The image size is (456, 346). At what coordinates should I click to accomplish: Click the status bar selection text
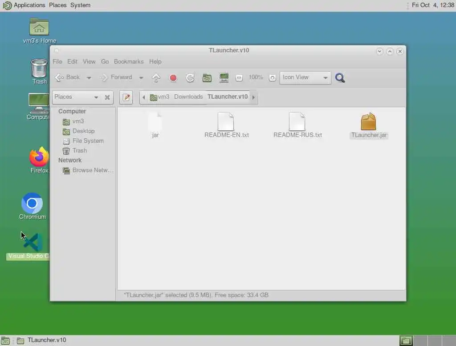click(x=196, y=295)
